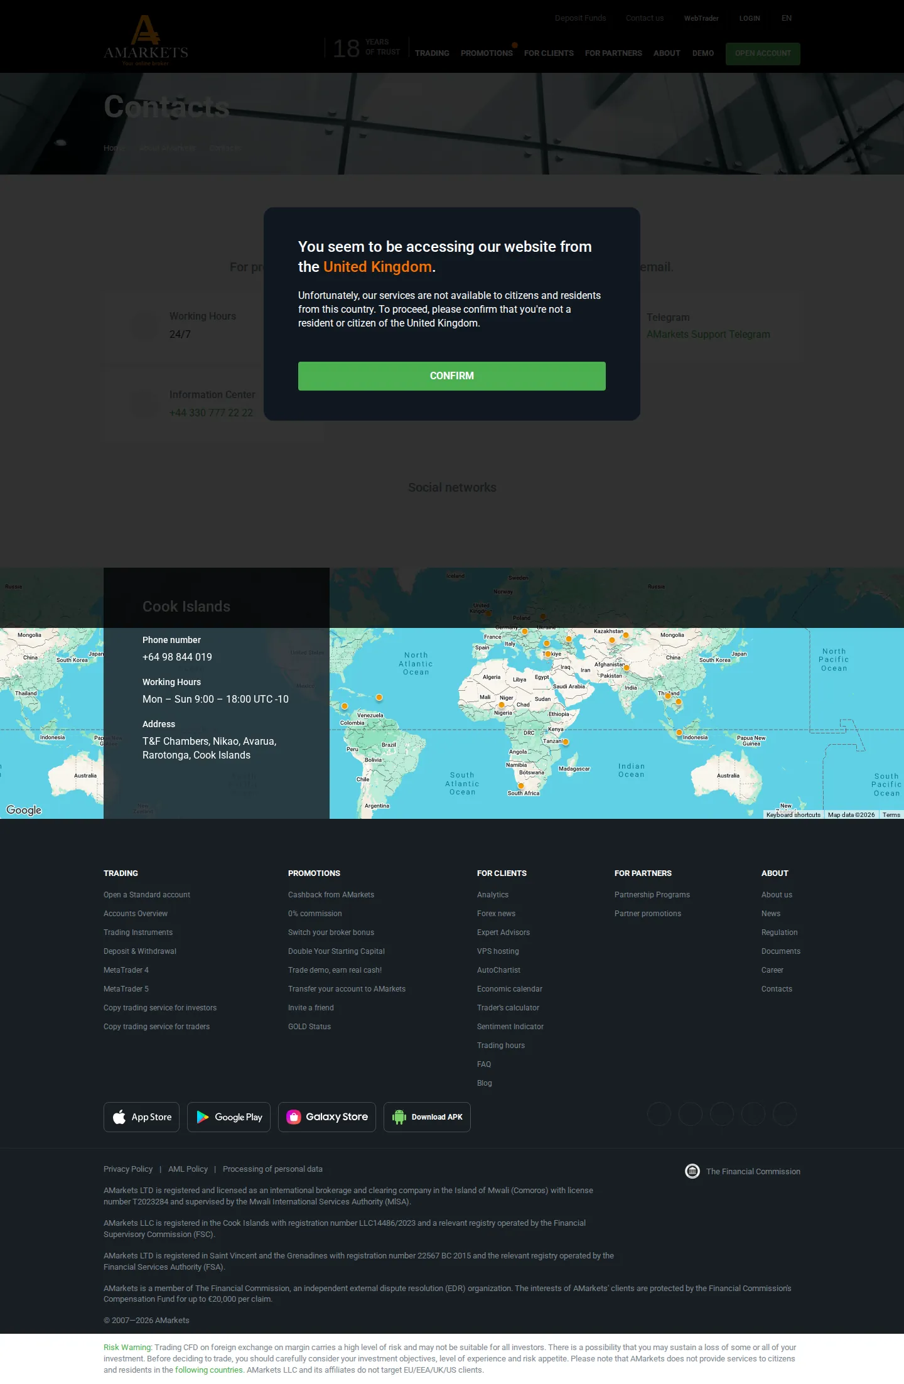Click MetaTrader 5 in the footer
This screenshot has width=904, height=1384.
coord(126,989)
